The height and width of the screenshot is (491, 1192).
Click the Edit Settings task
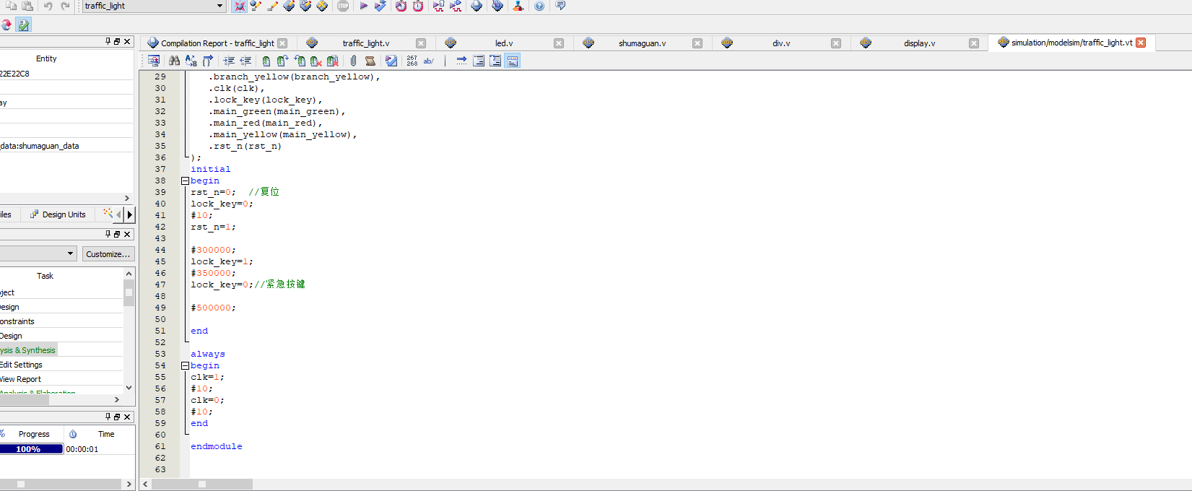click(22, 365)
